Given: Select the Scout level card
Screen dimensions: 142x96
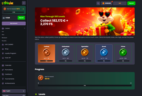Looking at the screenshot, I should [104, 54].
